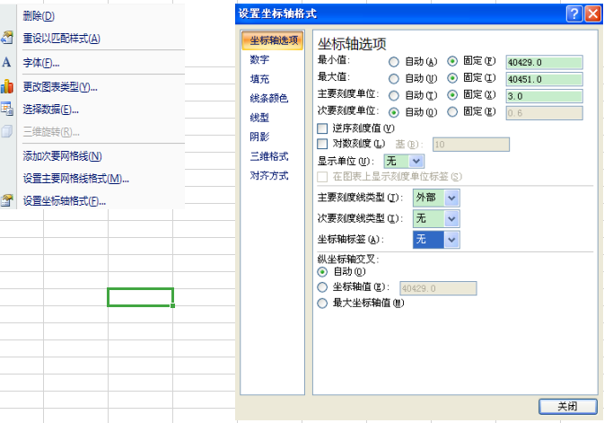Select 自动(O) radio for 次要刻度单位

394,112
